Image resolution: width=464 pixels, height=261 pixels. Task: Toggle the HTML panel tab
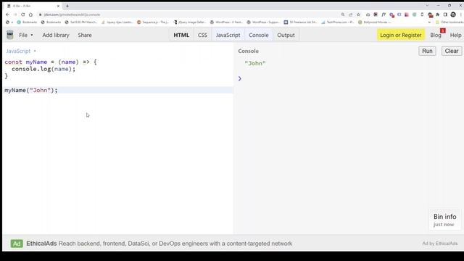coord(181,35)
